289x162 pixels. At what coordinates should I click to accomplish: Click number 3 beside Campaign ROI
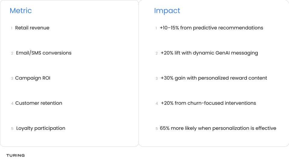tap(12, 78)
